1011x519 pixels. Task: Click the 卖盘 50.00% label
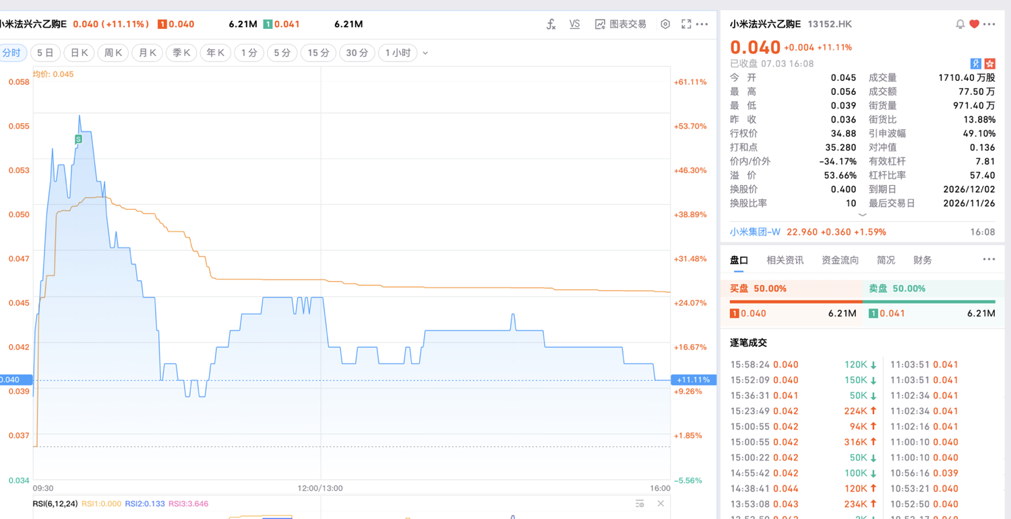(x=897, y=288)
